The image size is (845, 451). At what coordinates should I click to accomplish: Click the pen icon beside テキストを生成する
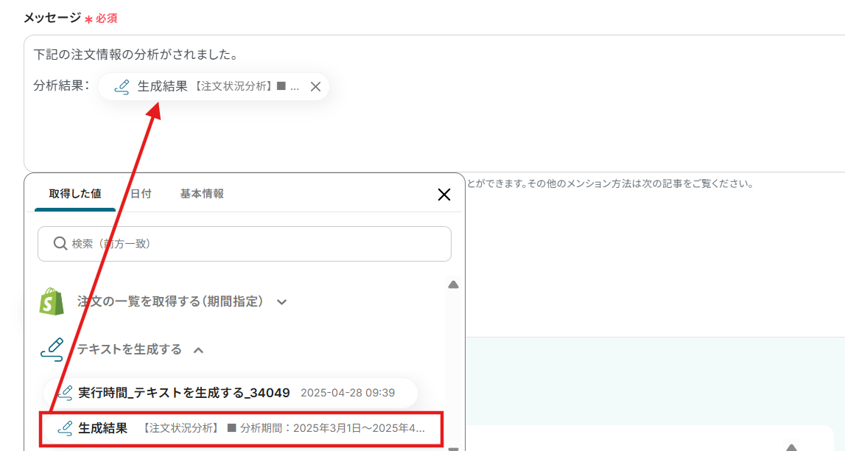tap(52, 349)
